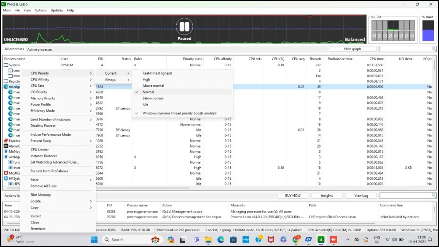Image resolution: width=439 pixels, height=247 pixels.
Task: Switch to the Active processes tab
Action: point(40,49)
